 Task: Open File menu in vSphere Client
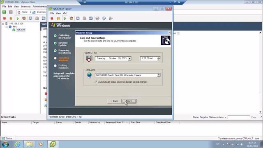(x=4, y=7)
